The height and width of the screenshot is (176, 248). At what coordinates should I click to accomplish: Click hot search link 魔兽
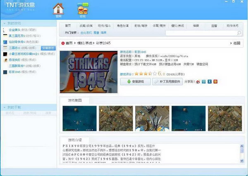pyautogui.click(x=96, y=33)
